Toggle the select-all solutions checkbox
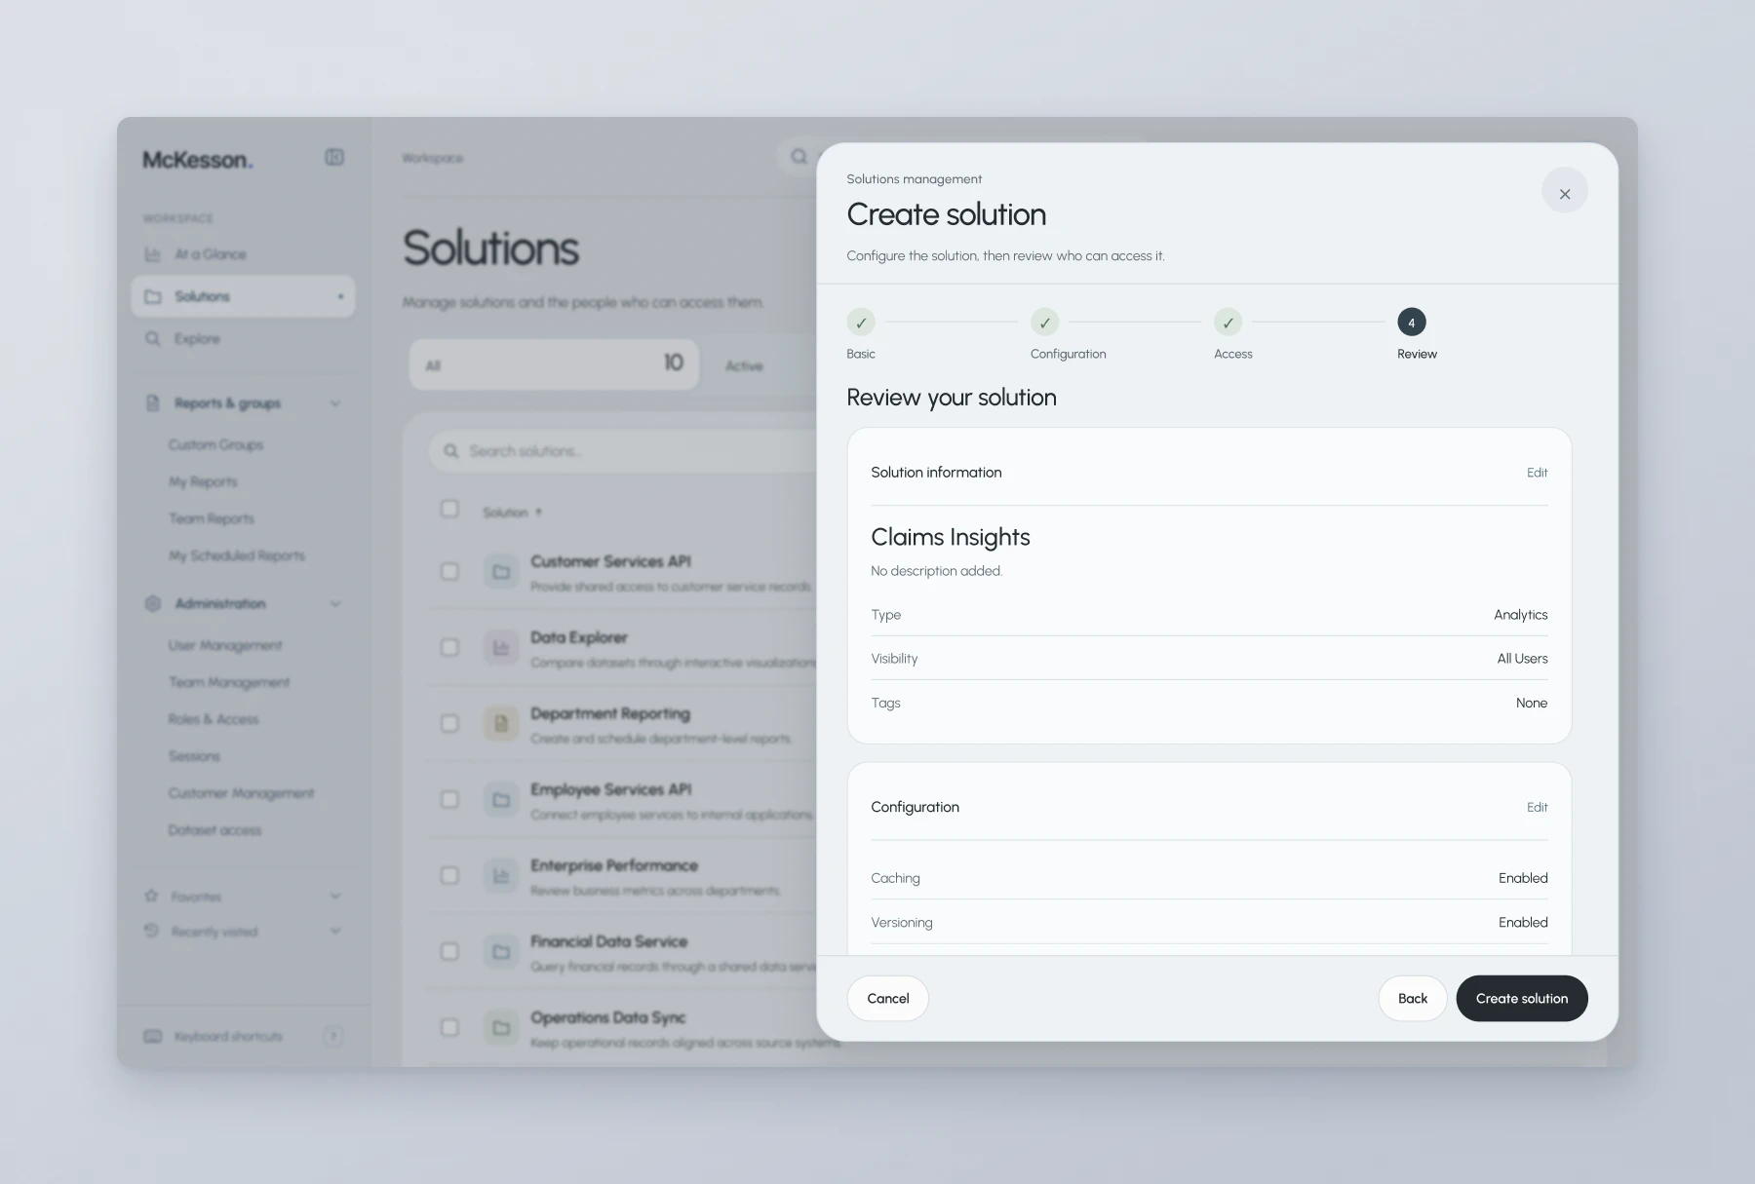Image resolution: width=1755 pixels, height=1184 pixels. tap(449, 509)
